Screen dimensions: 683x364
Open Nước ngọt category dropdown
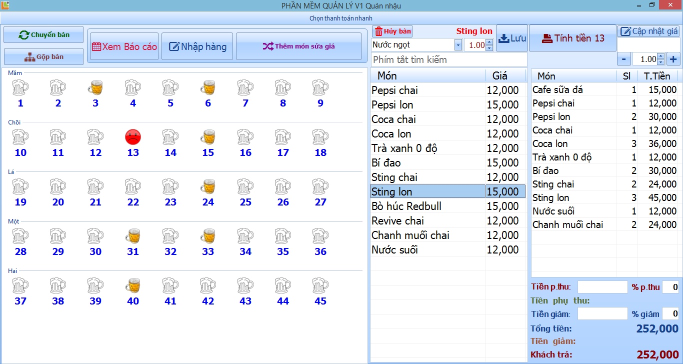(458, 45)
